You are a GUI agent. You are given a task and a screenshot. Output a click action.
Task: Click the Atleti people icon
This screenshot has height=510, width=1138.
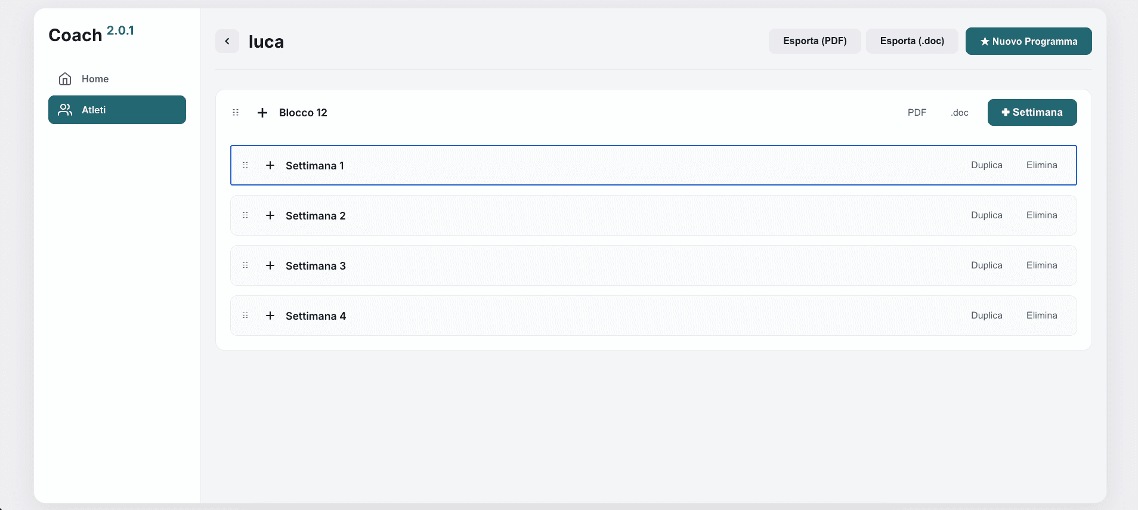click(x=65, y=110)
